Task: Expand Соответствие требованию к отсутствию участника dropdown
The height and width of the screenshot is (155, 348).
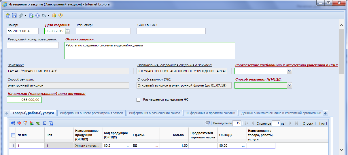Action: (x=290, y=71)
